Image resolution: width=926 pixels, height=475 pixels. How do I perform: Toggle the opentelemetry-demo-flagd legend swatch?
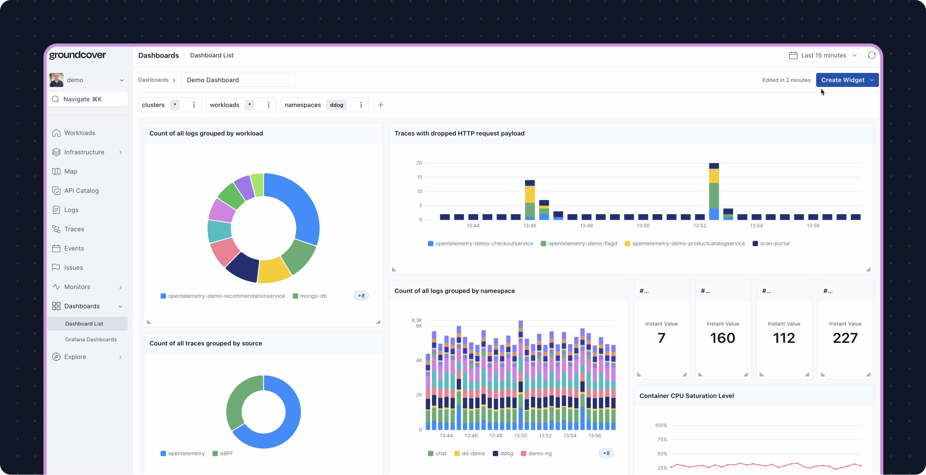point(543,243)
